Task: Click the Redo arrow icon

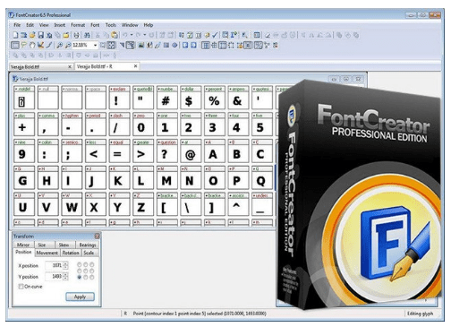Action: tap(139, 35)
